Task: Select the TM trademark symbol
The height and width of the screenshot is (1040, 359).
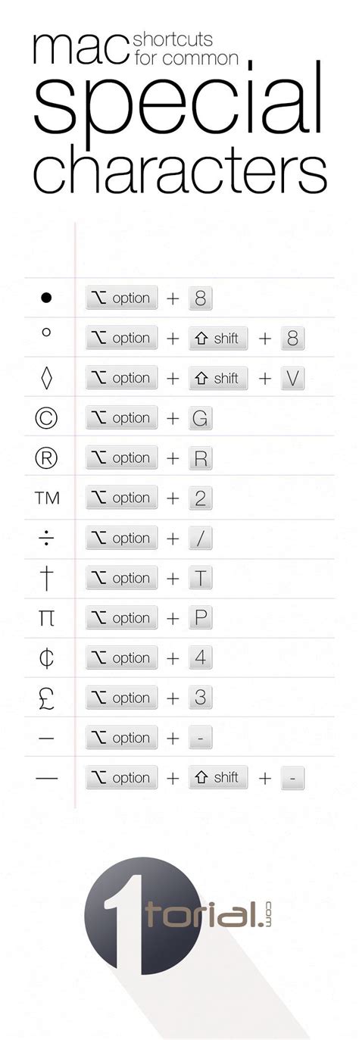Action: click(46, 498)
